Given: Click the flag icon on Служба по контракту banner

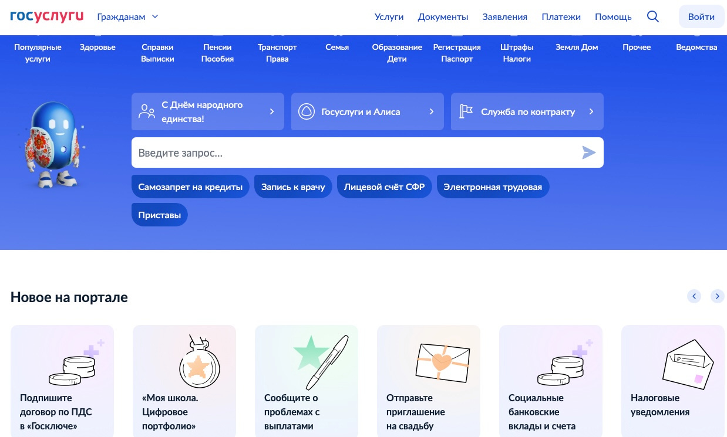Looking at the screenshot, I should coord(466,111).
